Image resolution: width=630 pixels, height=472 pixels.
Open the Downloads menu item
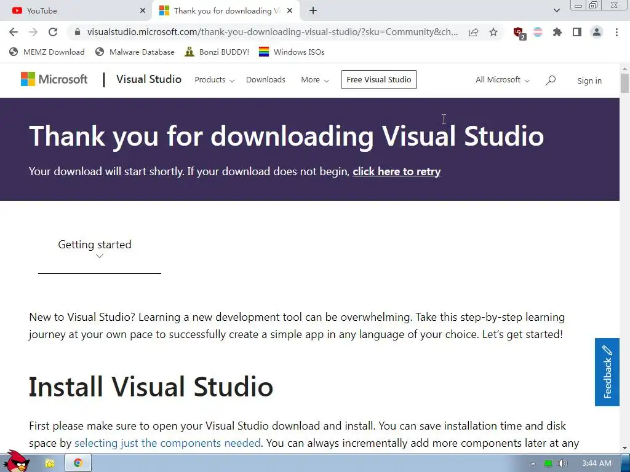click(x=266, y=79)
